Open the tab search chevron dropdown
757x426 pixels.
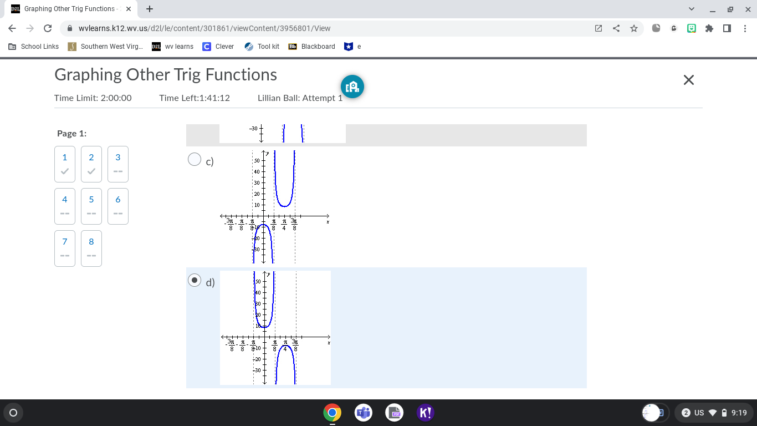coord(691,9)
